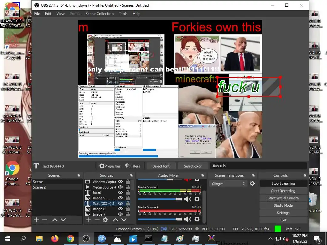Open the Edit menu
This screenshot has width=327, height=245.
pyautogui.click(x=48, y=13)
